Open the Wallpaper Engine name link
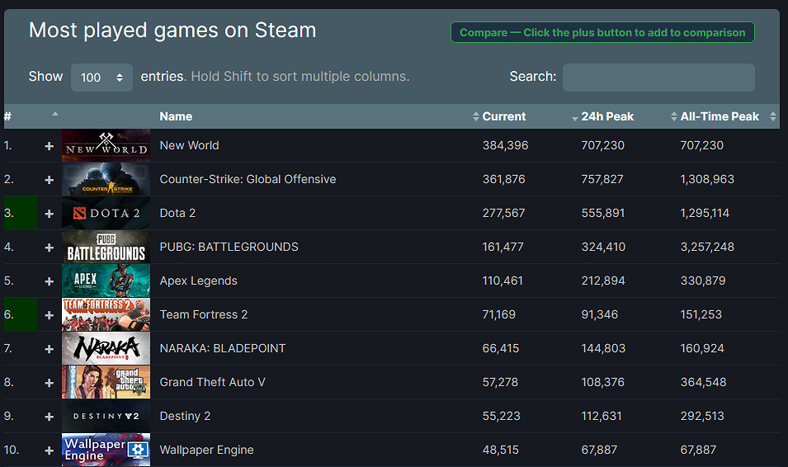The height and width of the screenshot is (467, 788). tap(206, 450)
